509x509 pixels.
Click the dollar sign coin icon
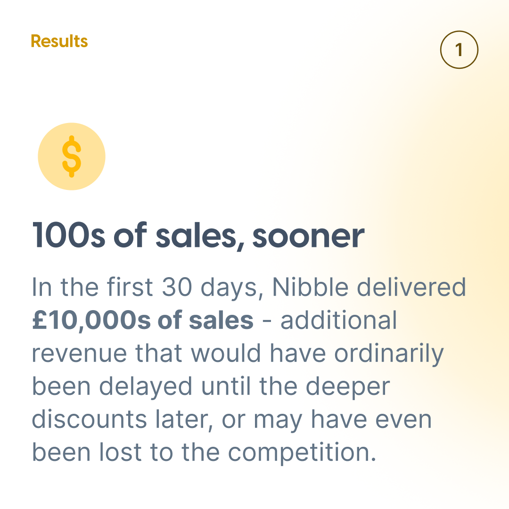[x=72, y=156]
